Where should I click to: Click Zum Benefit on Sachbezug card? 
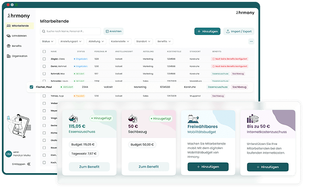pyautogui.click(x=149, y=167)
